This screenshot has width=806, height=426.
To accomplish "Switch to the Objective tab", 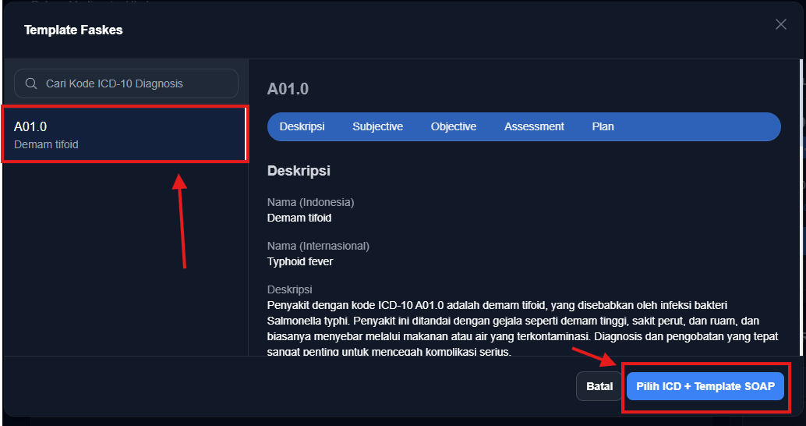I will pos(454,126).
